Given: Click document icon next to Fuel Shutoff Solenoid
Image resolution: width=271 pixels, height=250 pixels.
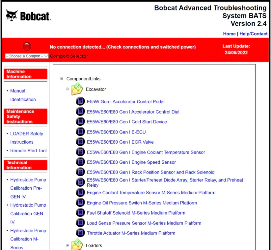Looking at the screenshot, I should click(x=80, y=213).
